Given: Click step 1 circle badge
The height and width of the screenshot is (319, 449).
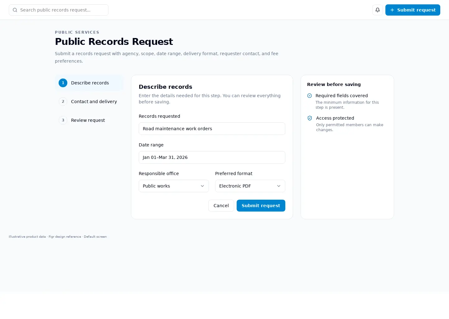Looking at the screenshot, I should pos(63,83).
